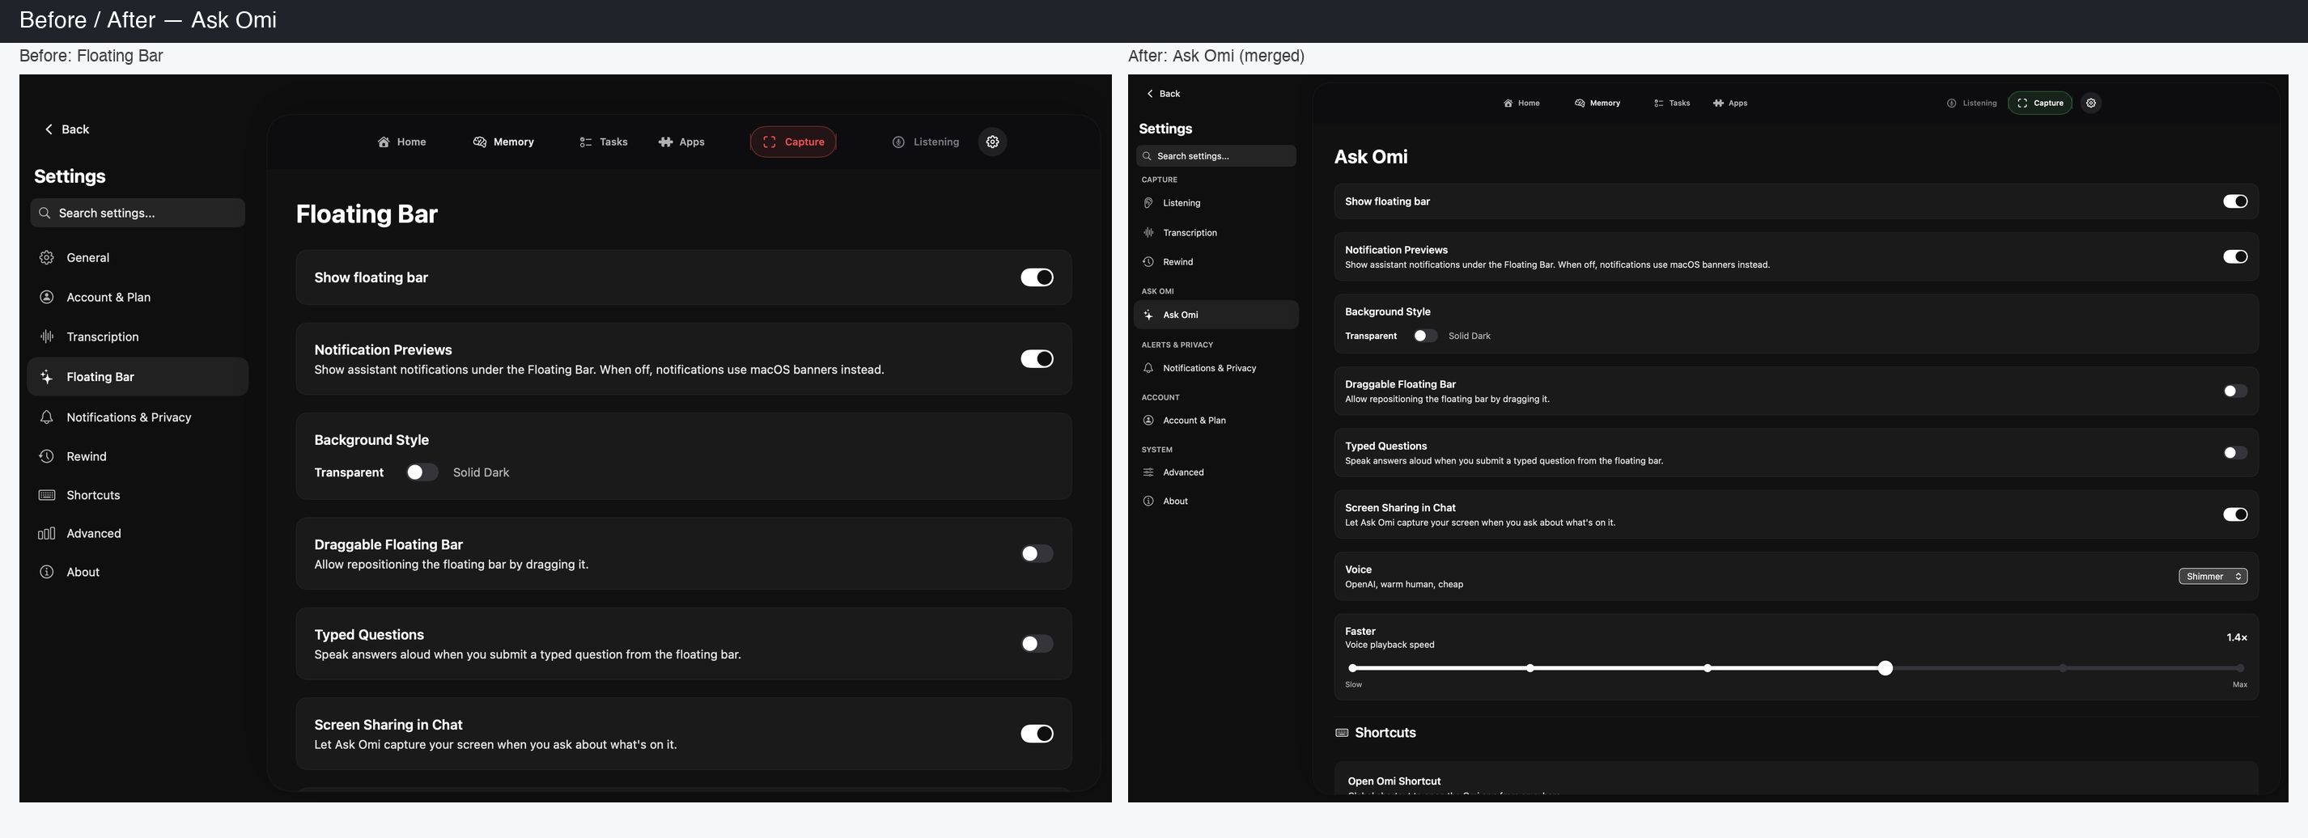Click the Ask Omi sparkle icon in After sidebar
The height and width of the screenshot is (838, 2308).
(x=1148, y=315)
